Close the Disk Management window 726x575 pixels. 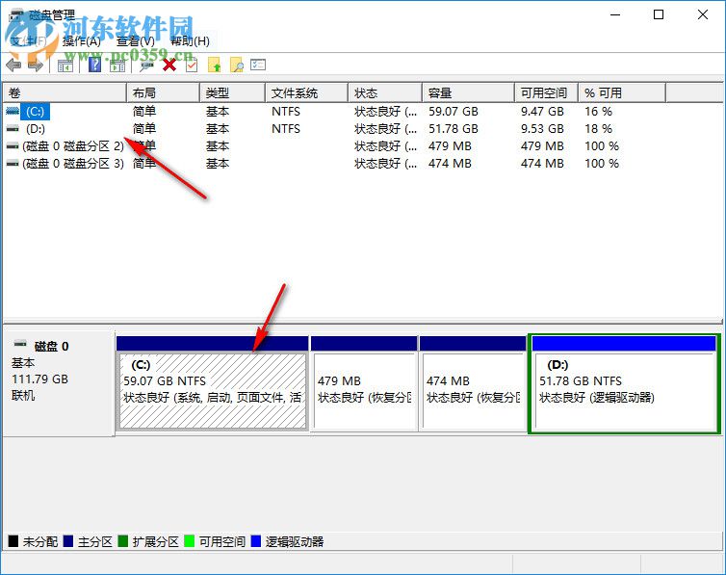tap(702, 14)
